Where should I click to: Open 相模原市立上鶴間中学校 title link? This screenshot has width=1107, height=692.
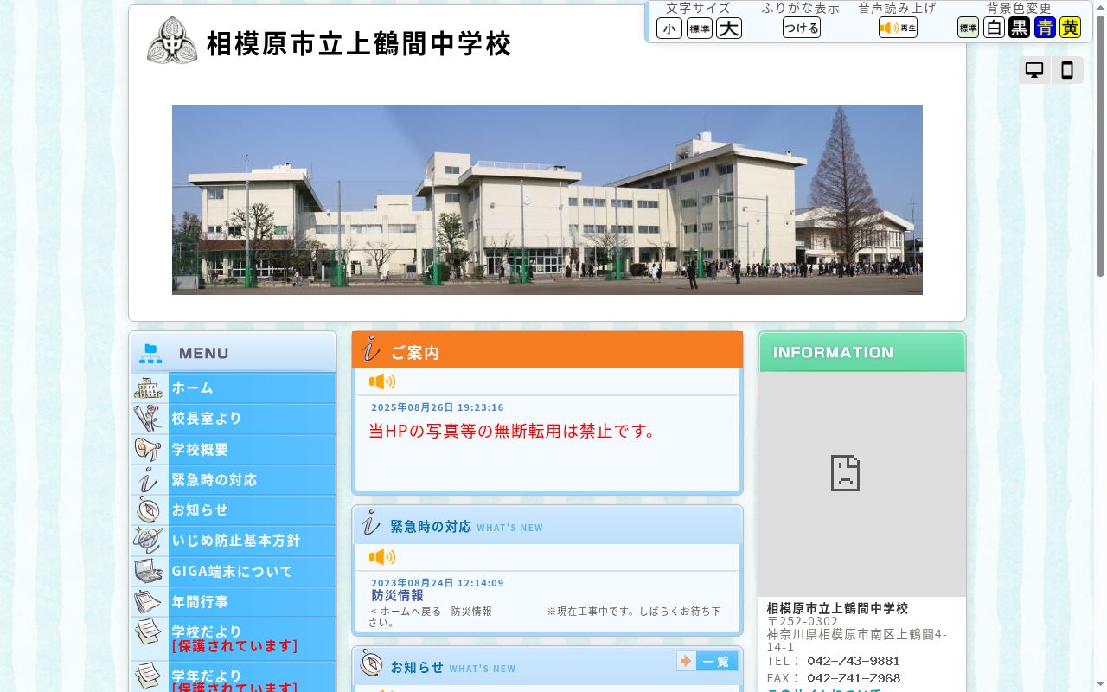pos(359,43)
